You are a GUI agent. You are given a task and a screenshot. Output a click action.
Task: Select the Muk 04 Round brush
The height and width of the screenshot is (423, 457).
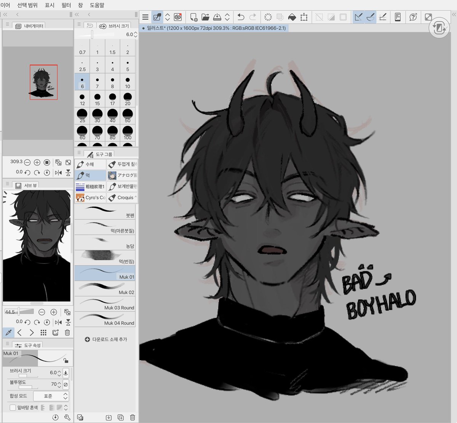pos(105,319)
